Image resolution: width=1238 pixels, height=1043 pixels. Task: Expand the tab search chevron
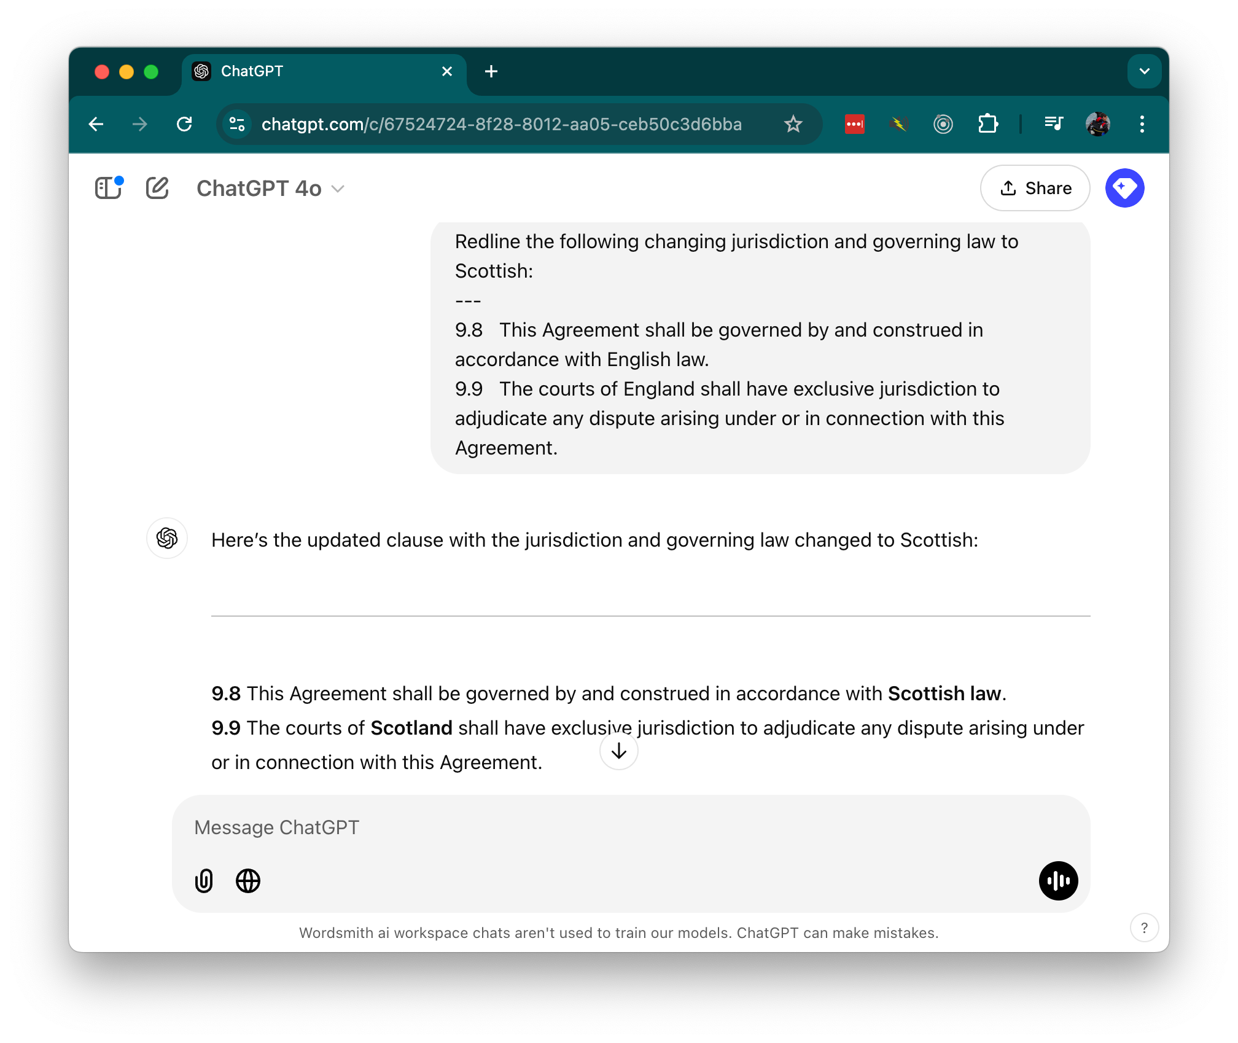coord(1144,71)
